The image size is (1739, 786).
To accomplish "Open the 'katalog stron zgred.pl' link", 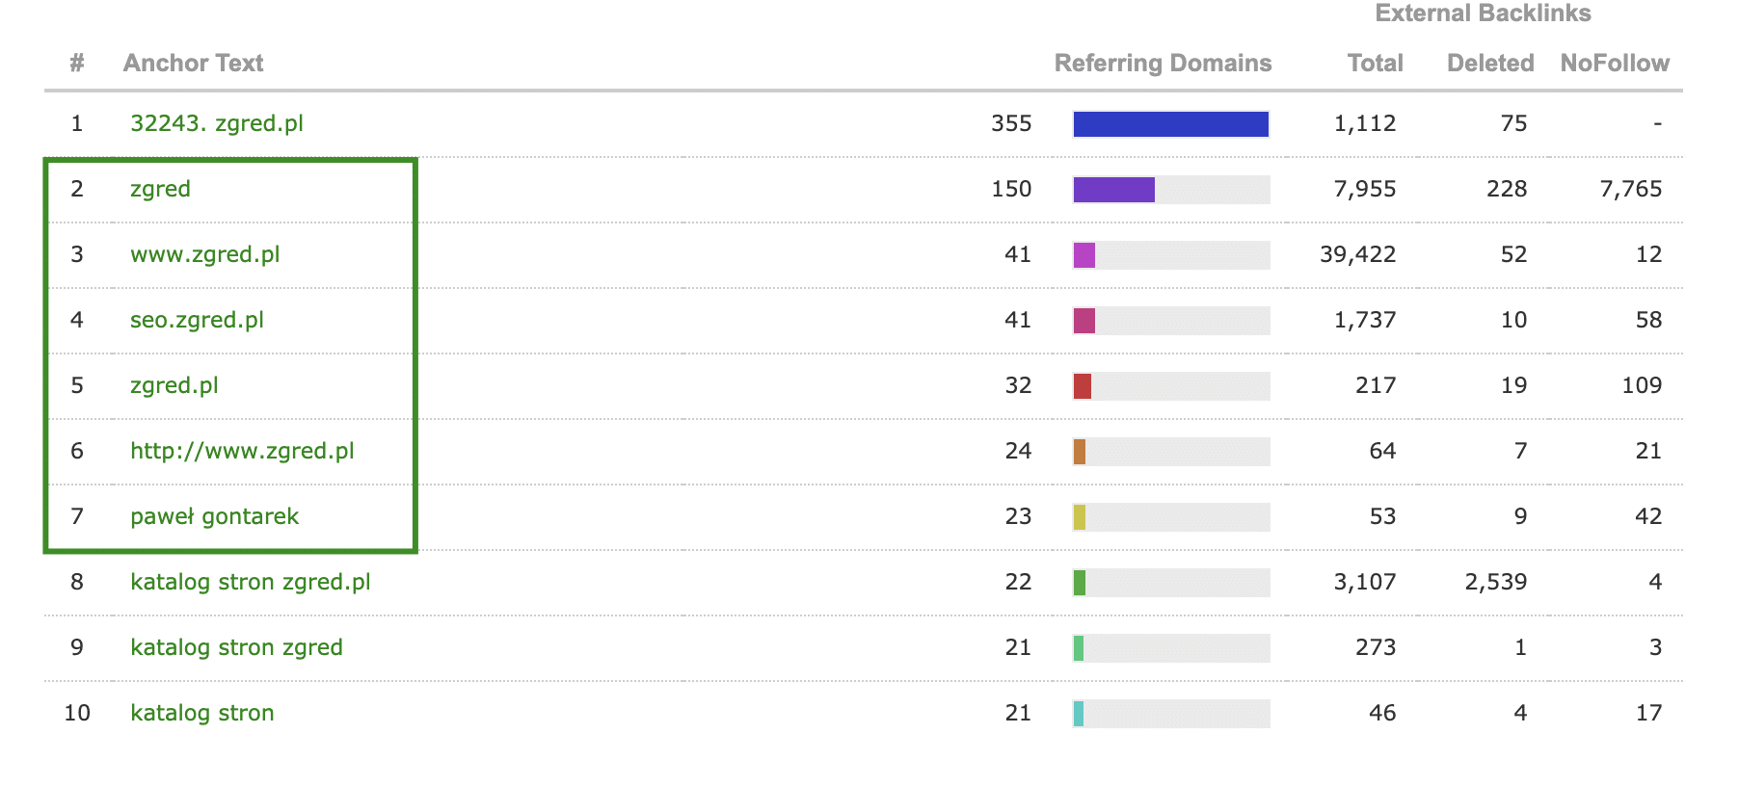I will 251,582.
